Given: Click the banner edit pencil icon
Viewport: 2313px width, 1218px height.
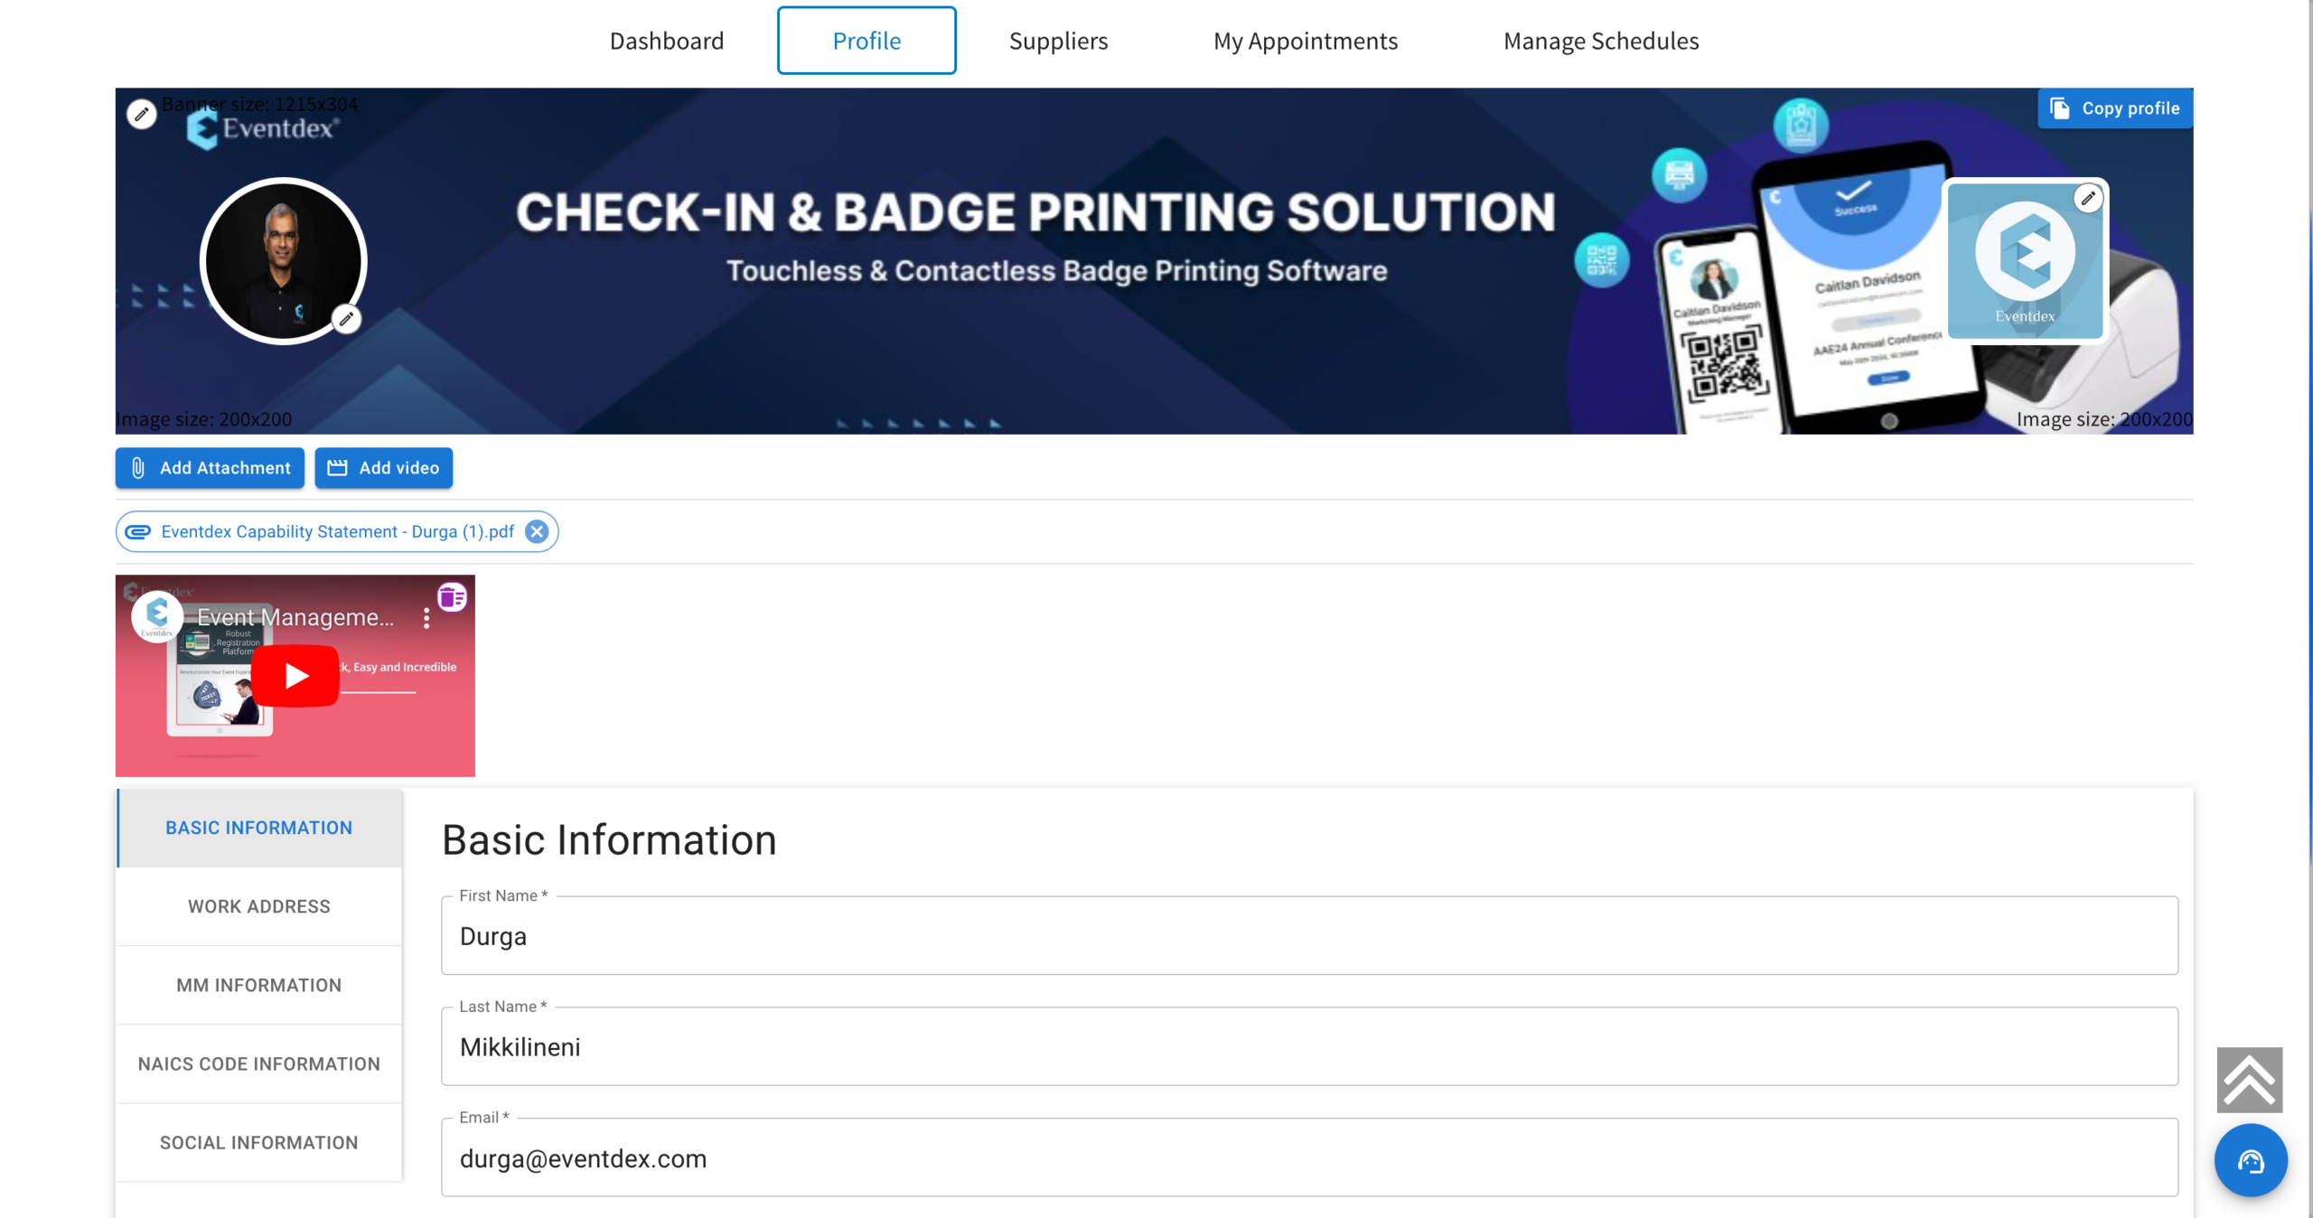Looking at the screenshot, I should click(142, 114).
